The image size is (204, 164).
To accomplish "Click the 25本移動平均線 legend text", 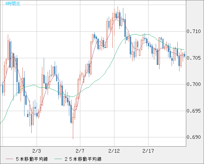I will pyautogui.click(x=83, y=159).
